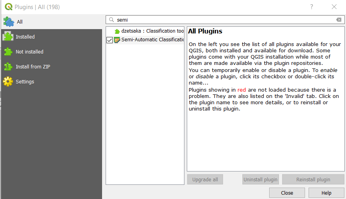Open the All plugins tab

pyautogui.click(x=52, y=22)
